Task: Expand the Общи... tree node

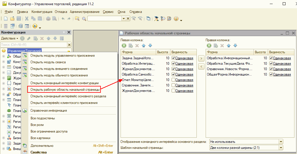Action: pyautogui.click(x=3, y=56)
